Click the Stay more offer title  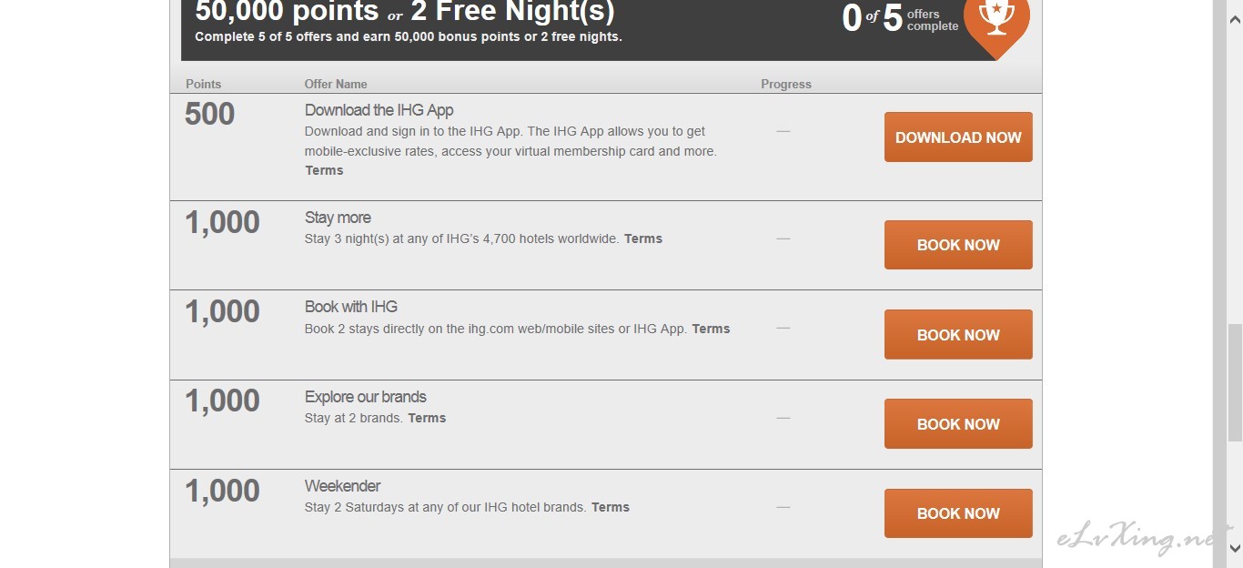(338, 218)
